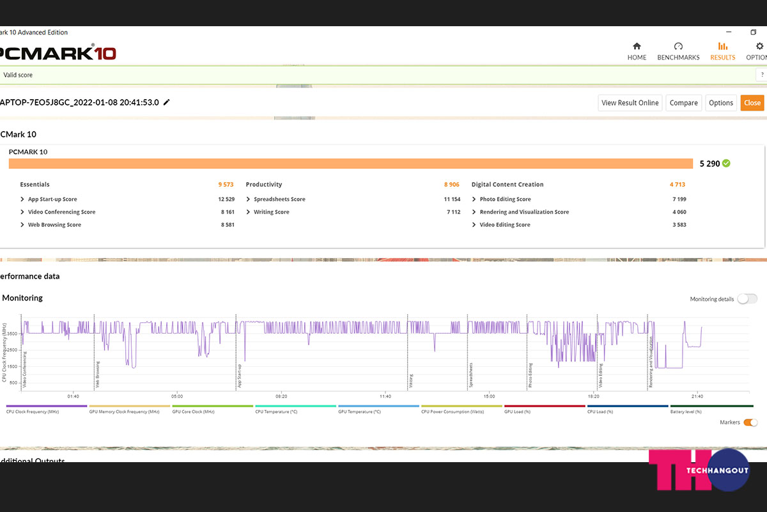
Task: Click the Benchmarks gauge icon
Action: pyautogui.click(x=678, y=46)
